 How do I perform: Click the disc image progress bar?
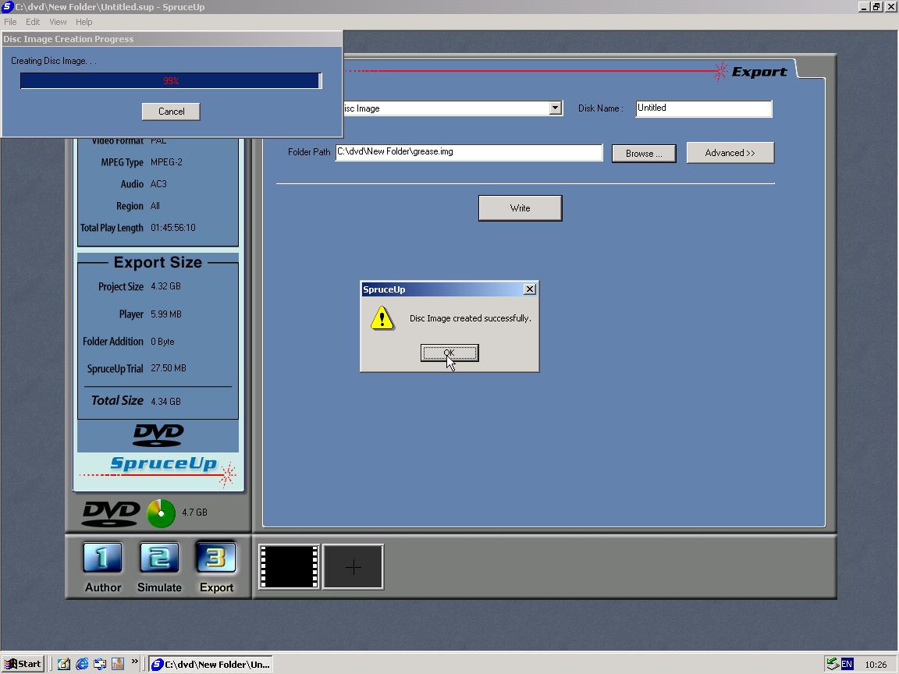pos(171,81)
